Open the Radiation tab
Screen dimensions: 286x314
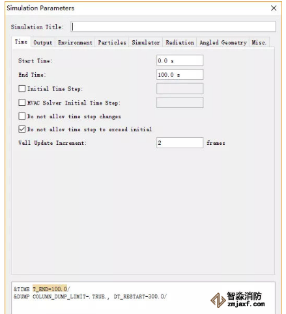click(180, 42)
